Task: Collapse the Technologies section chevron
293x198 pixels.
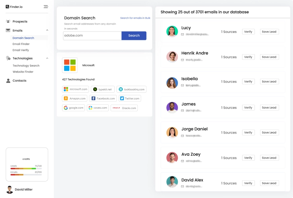Action: coord(47,58)
